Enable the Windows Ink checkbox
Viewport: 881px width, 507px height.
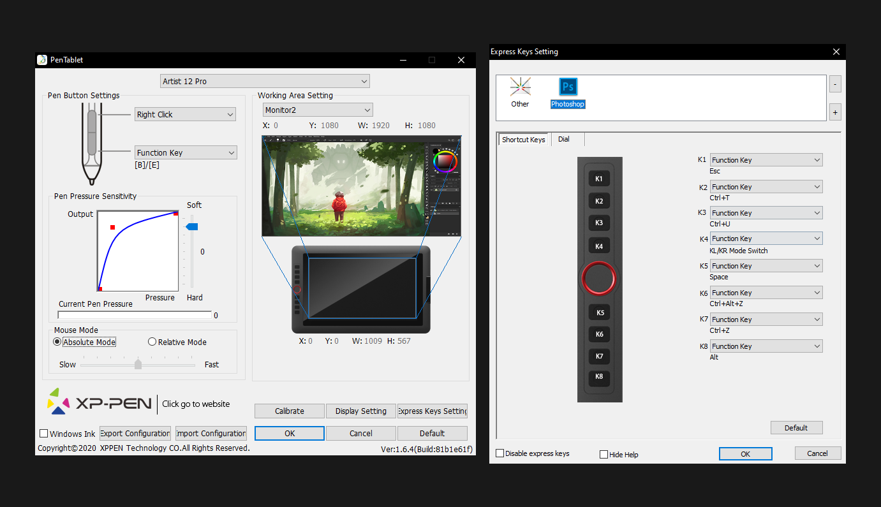point(44,434)
